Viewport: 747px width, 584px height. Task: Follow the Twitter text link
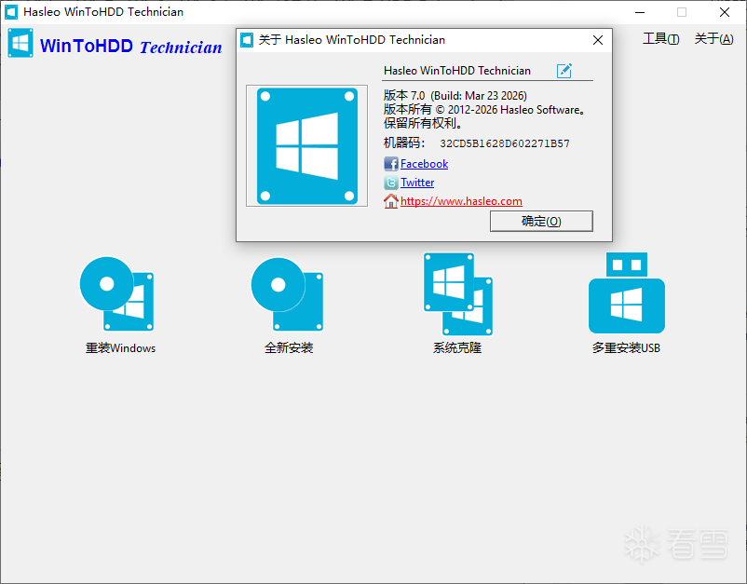point(417,183)
